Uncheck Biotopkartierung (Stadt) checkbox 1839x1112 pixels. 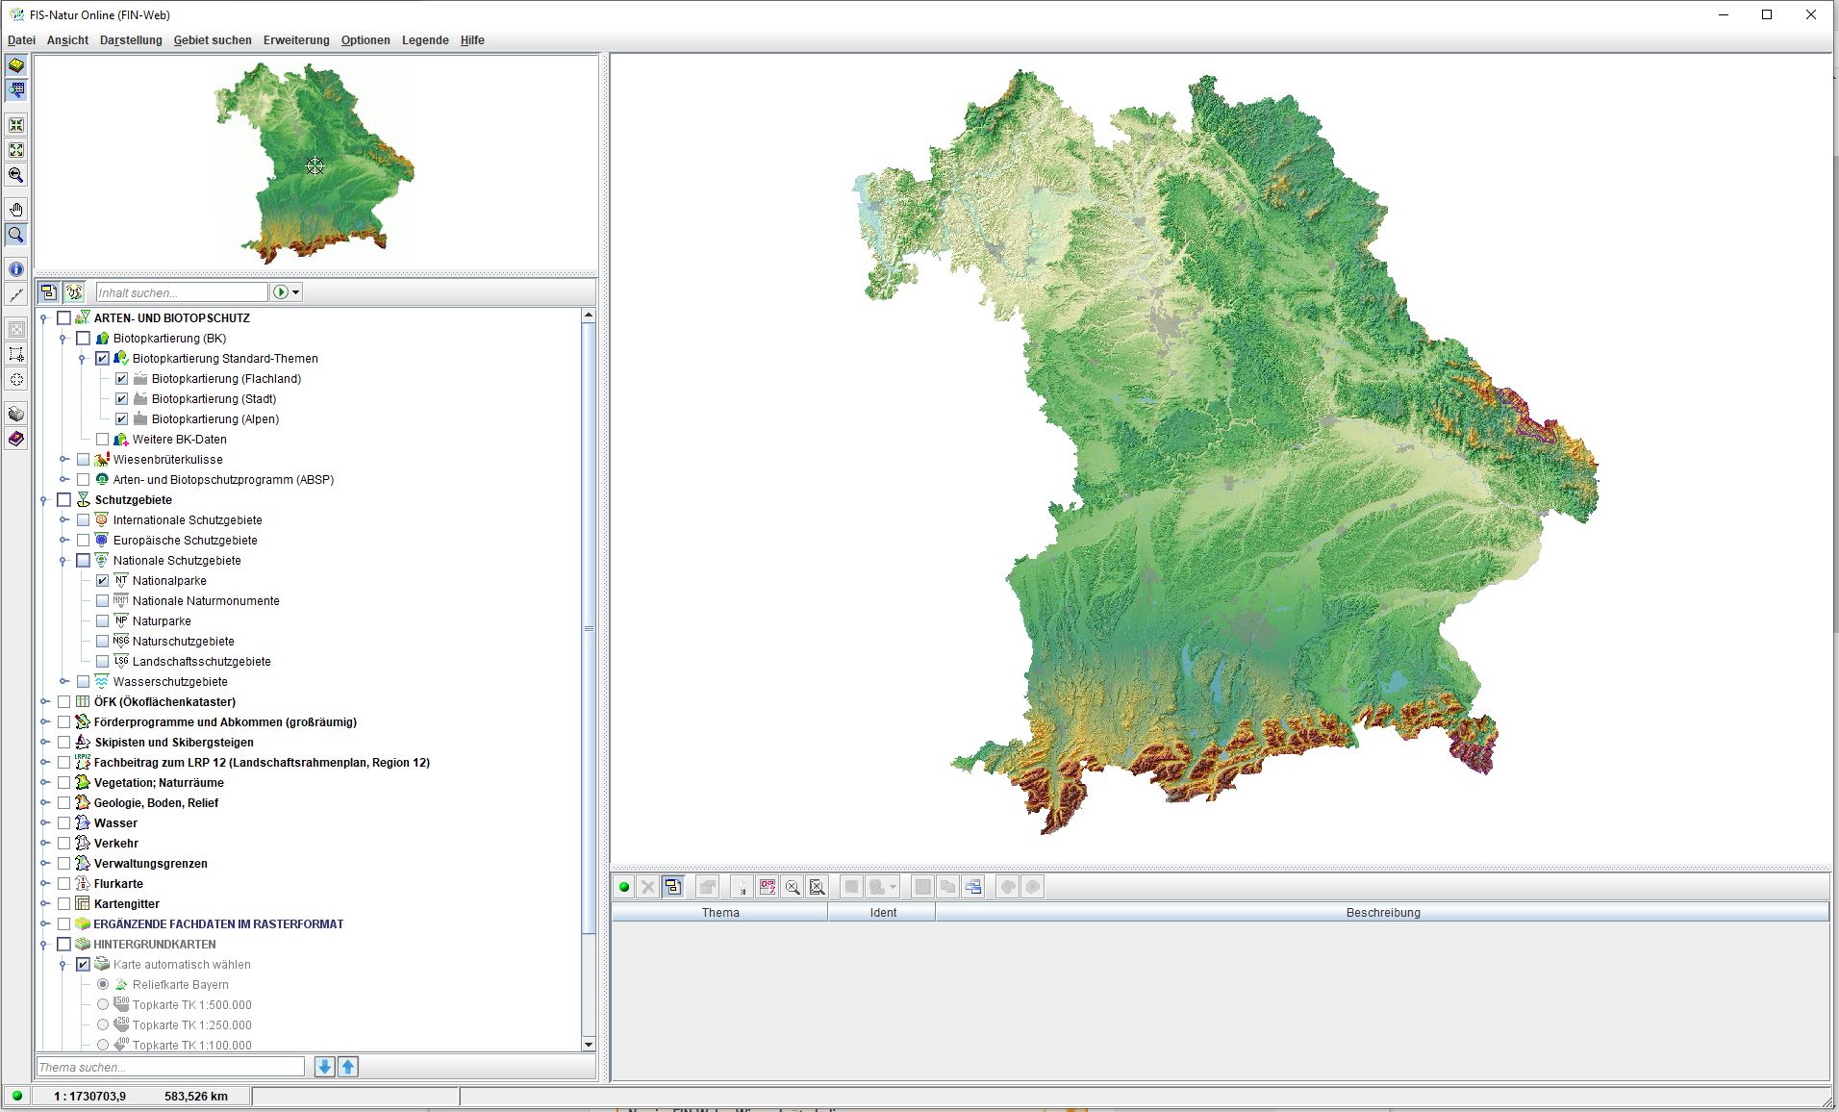coord(121,399)
